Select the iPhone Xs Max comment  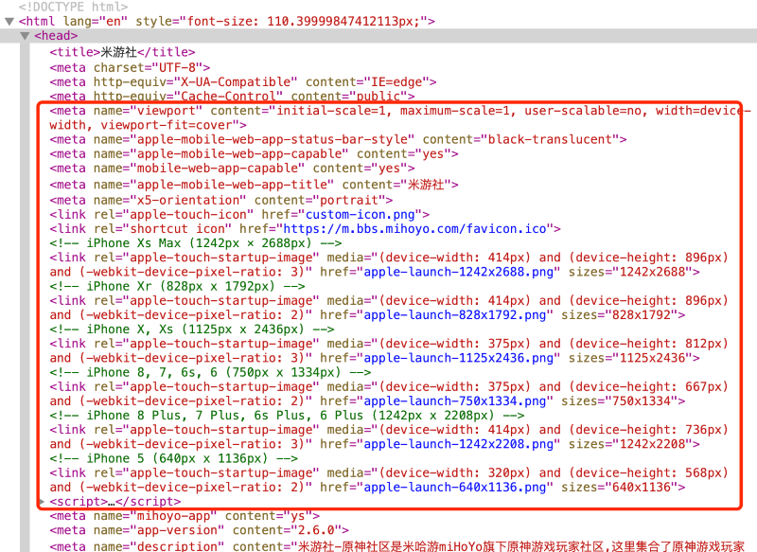[196, 243]
